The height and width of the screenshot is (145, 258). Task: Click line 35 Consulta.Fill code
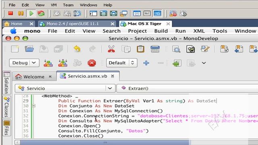click(103, 131)
